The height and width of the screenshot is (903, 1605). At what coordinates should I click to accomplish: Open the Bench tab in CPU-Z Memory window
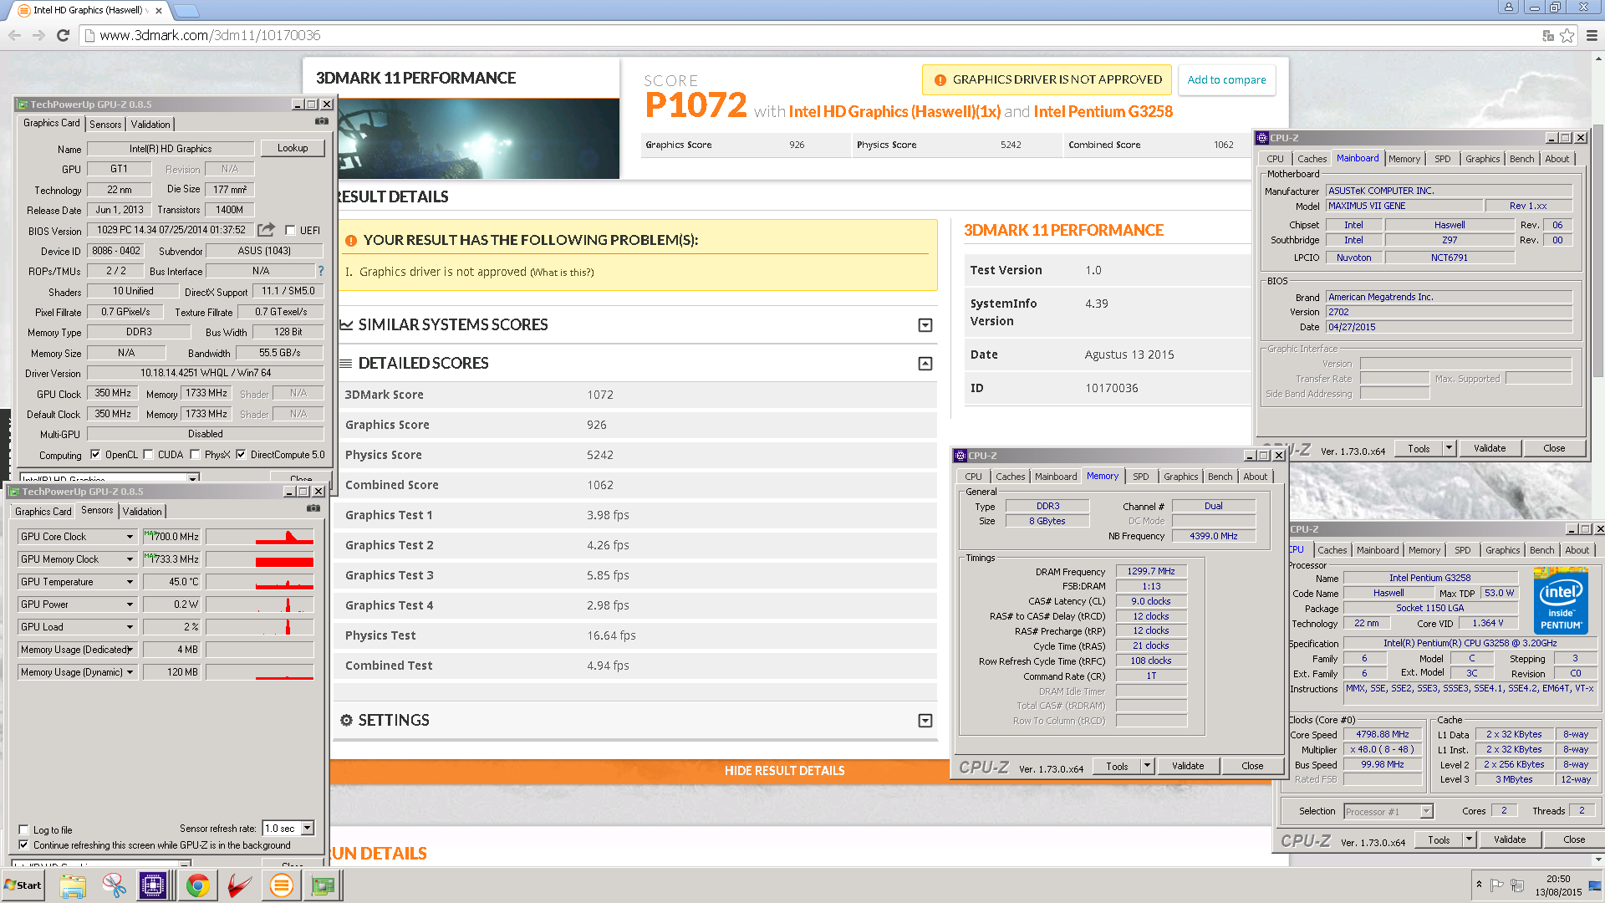[1220, 477]
